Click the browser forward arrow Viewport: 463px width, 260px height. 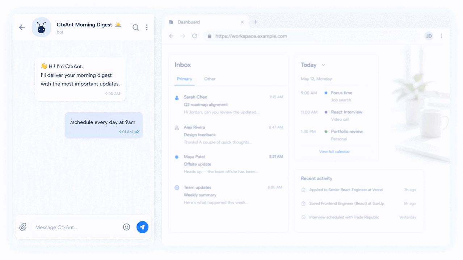coord(183,36)
